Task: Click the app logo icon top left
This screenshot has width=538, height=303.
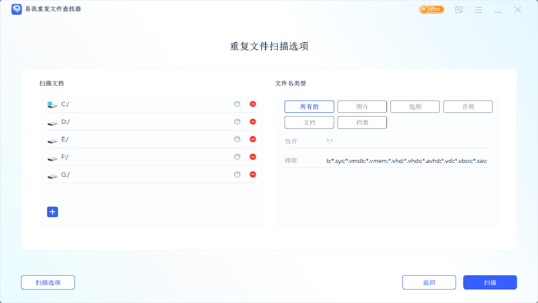Action: (x=16, y=9)
